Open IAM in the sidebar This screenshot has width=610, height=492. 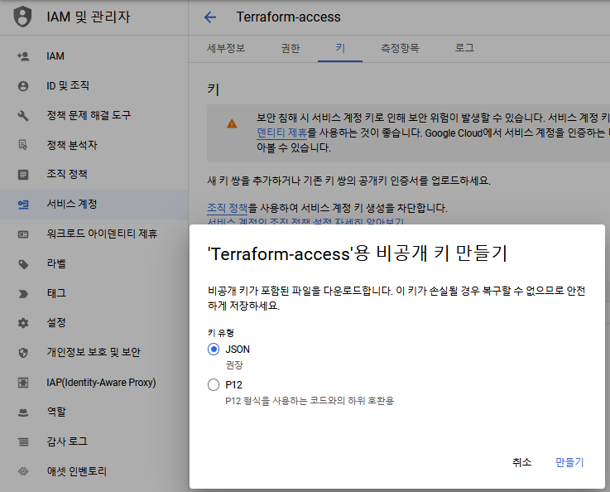55,56
